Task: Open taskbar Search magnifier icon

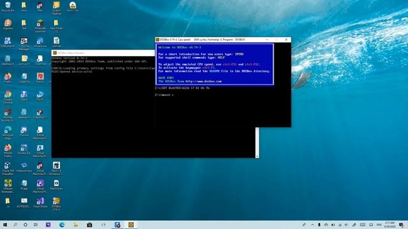Action: pyautogui.click(x=15, y=225)
